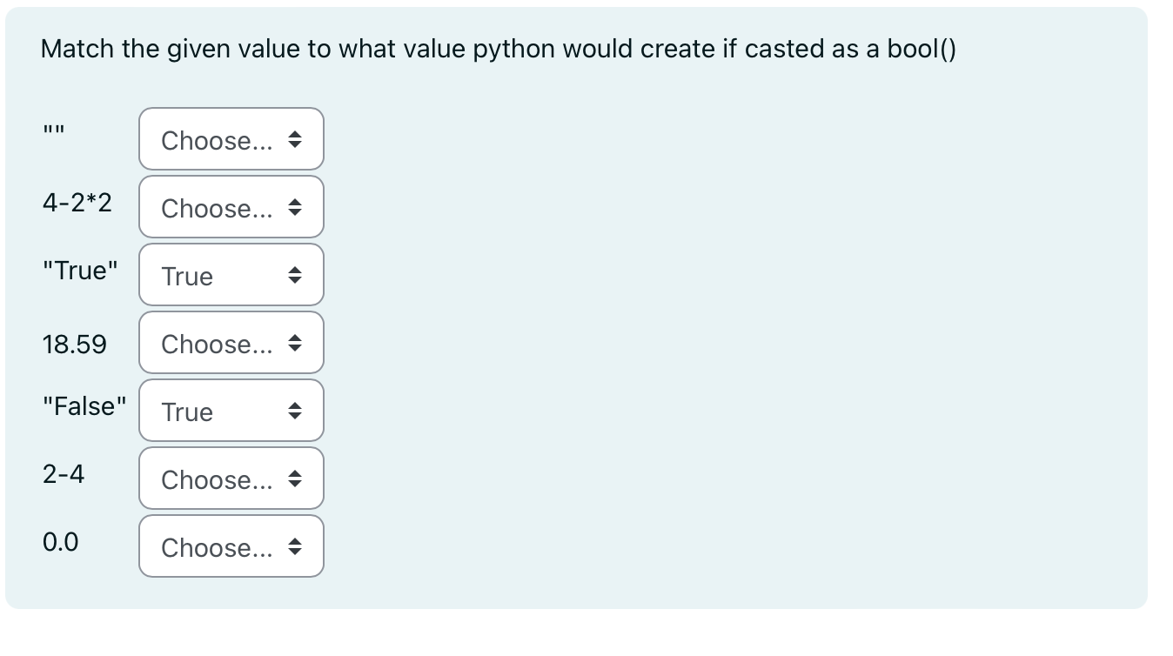Image resolution: width=1173 pixels, height=656 pixels.
Task: Click the question prompt about bool() casting
Action: point(499,50)
